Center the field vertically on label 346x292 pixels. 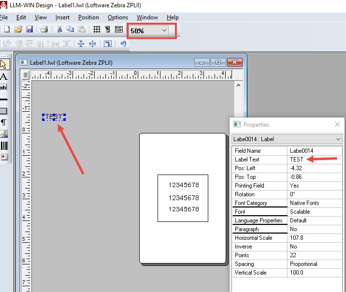(x=81, y=44)
